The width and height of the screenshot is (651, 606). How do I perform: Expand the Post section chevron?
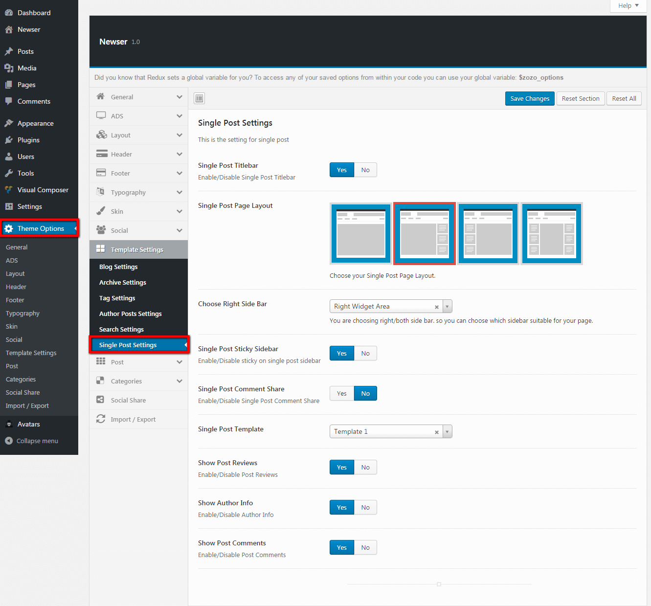pyautogui.click(x=180, y=362)
